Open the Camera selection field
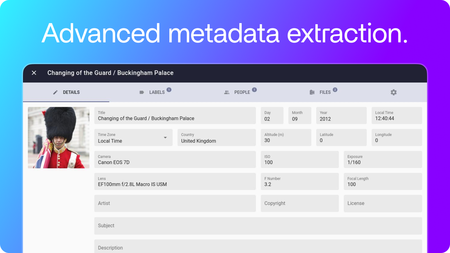Image resolution: width=450 pixels, height=253 pixels. tap(175, 159)
